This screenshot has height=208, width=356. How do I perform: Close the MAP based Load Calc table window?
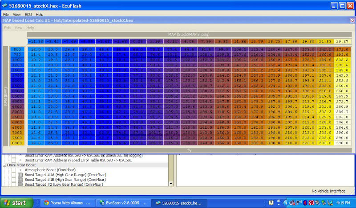pos(352,20)
